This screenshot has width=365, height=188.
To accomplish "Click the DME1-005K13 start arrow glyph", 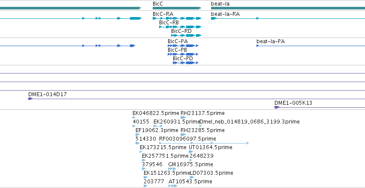I will [277, 107].
